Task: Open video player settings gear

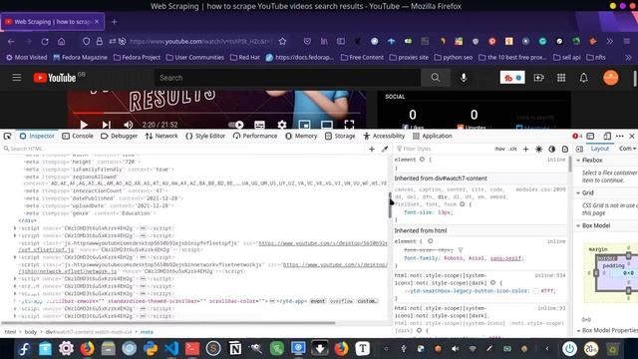Action: click(x=282, y=125)
